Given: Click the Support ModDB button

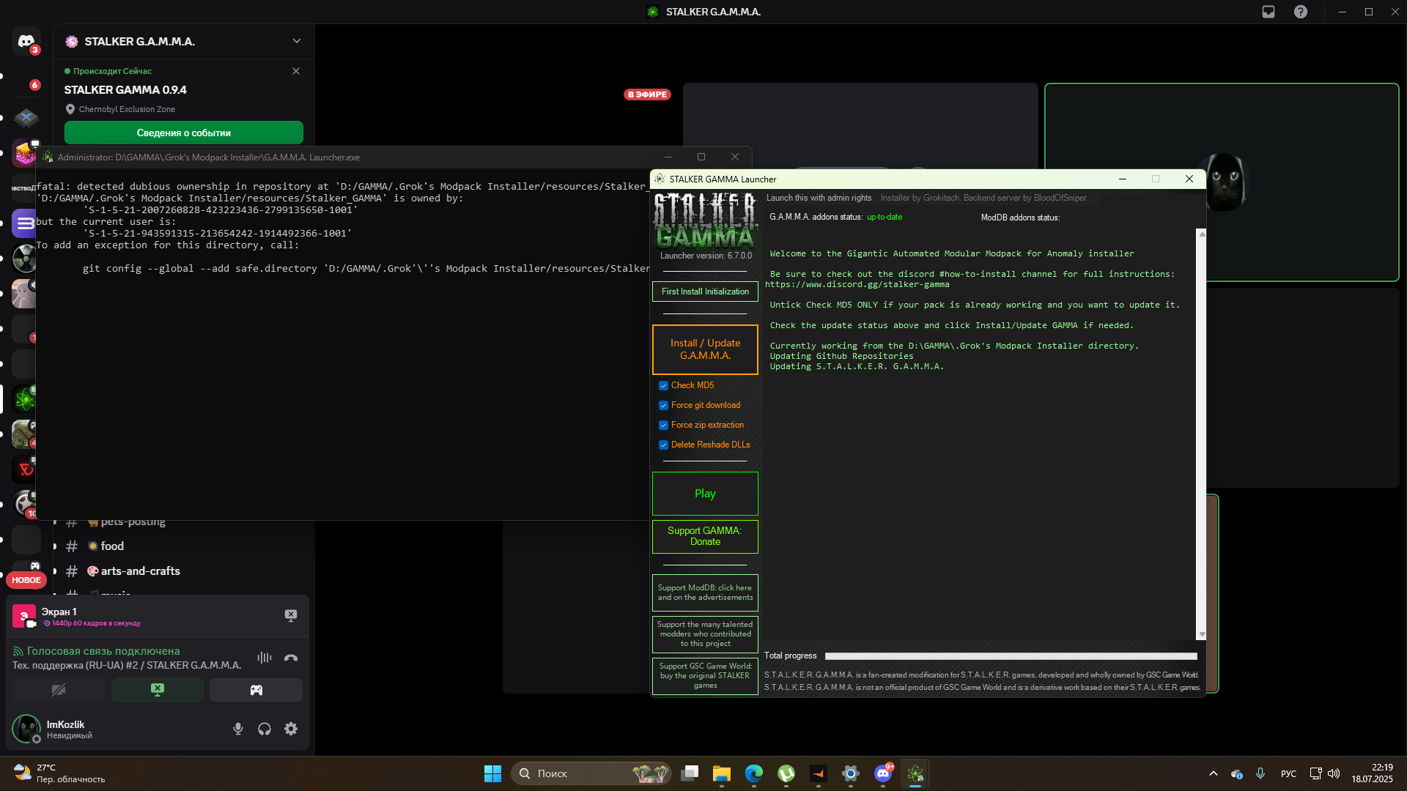Looking at the screenshot, I should [x=705, y=593].
